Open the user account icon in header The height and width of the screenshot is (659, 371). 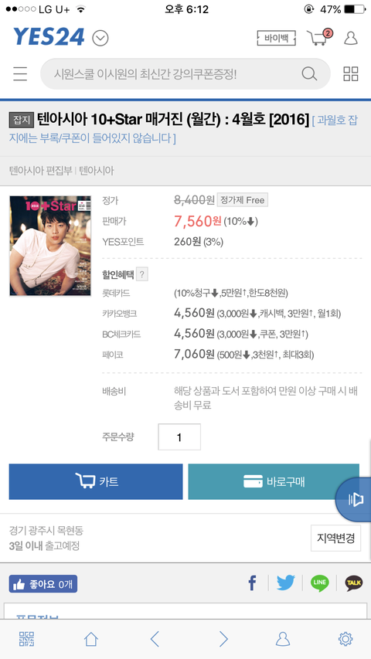351,38
